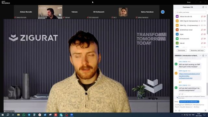
Task: Pop out the Participants panel
Action: 203,7
